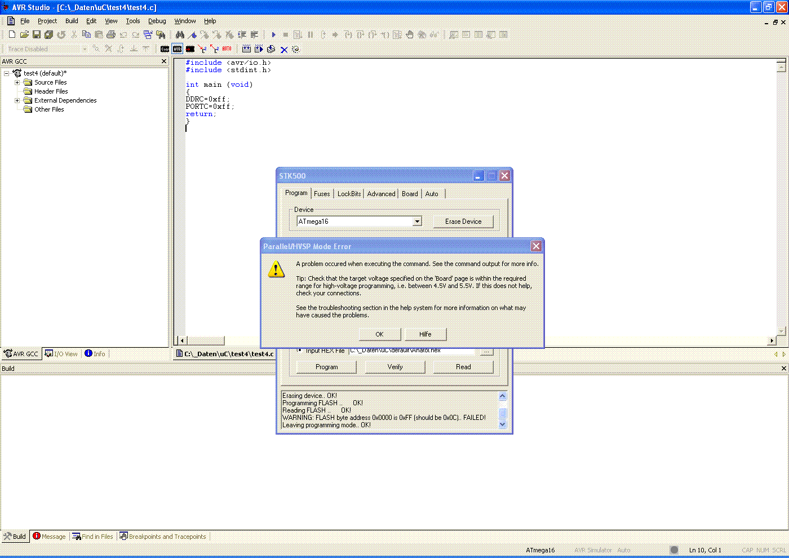Click the Verify button
The image size is (789, 558).
click(395, 367)
